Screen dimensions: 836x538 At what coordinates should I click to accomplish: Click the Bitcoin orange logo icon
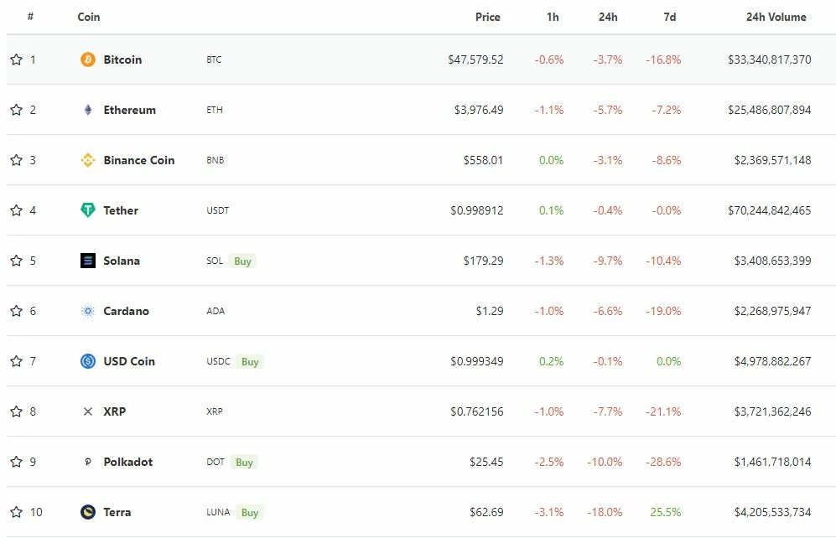(x=88, y=59)
